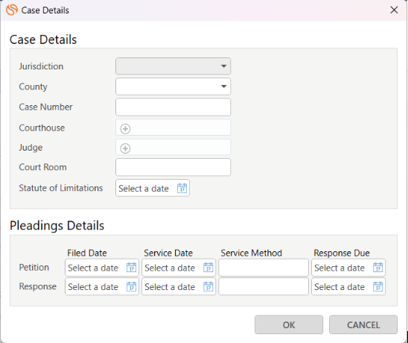Screen dimensions: 408x343
Task: Open the Statute of Limitations calendar picker
Action: [182, 188]
